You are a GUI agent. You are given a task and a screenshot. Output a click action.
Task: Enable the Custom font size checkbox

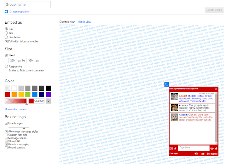point(6,135)
